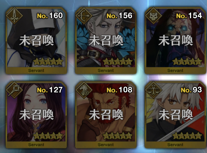Click the No.154 number label
This screenshot has height=153, width=207.
click(x=189, y=16)
